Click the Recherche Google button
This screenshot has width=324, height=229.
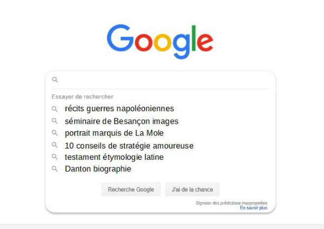(x=131, y=190)
